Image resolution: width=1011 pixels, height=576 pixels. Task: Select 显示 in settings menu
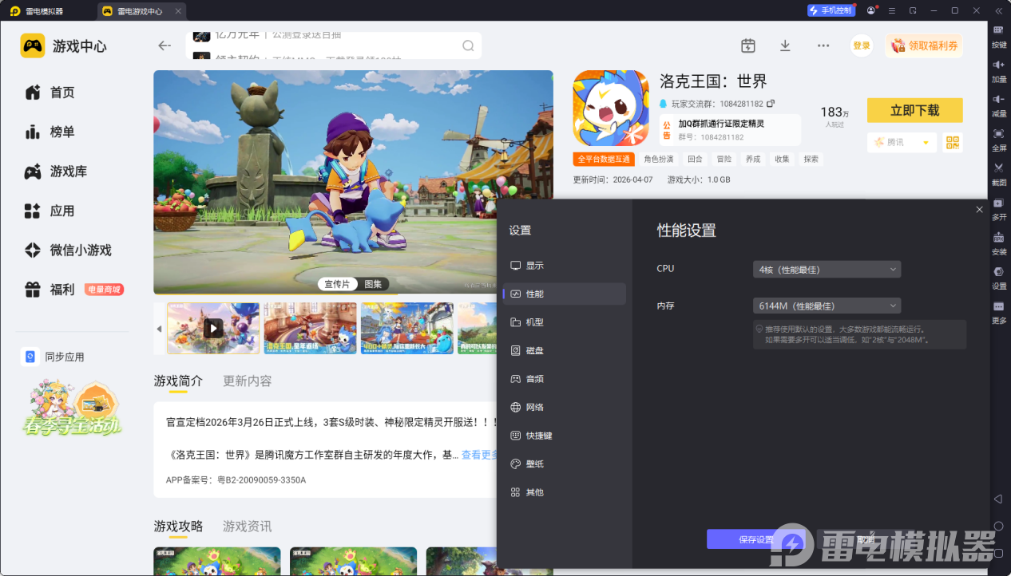tap(534, 266)
